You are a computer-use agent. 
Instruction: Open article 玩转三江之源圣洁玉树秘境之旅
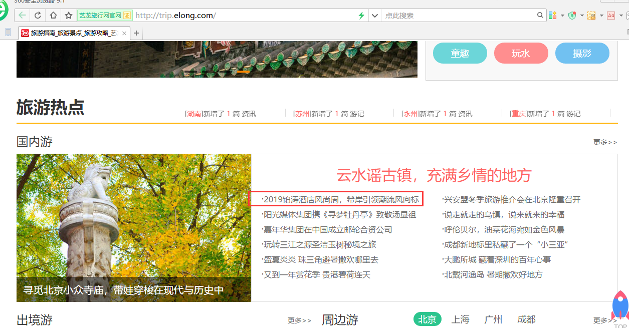(x=319, y=244)
